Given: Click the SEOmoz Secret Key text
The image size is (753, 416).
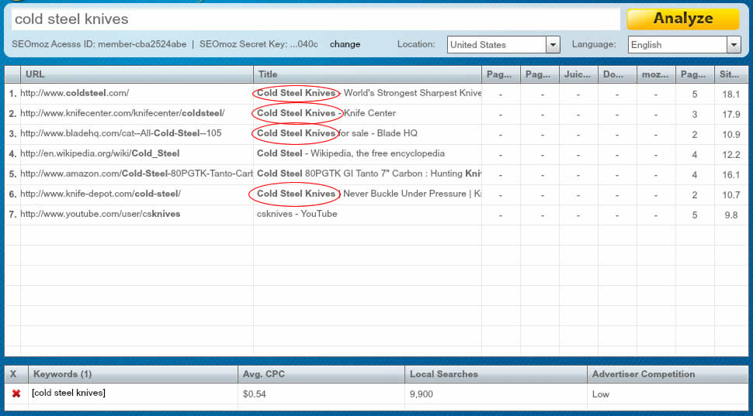Looking at the screenshot, I should pos(259,45).
